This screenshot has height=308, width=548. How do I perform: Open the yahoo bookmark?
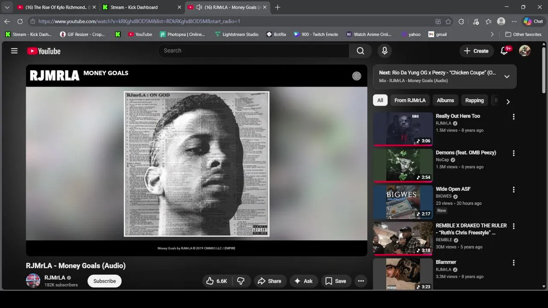tap(411, 34)
